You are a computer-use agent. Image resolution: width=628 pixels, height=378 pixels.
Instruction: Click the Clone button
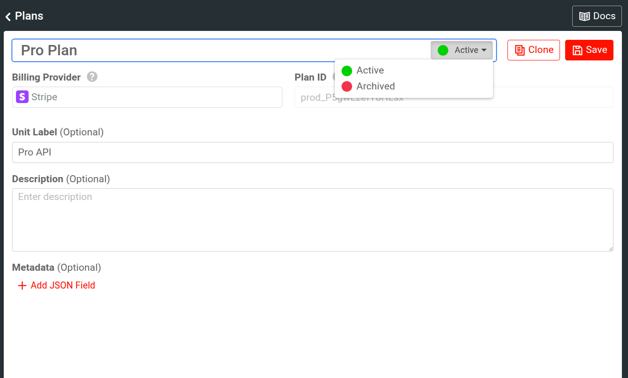pyautogui.click(x=533, y=50)
